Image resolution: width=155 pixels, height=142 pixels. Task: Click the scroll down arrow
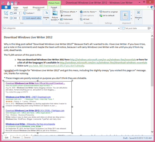(x=152, y=132)
